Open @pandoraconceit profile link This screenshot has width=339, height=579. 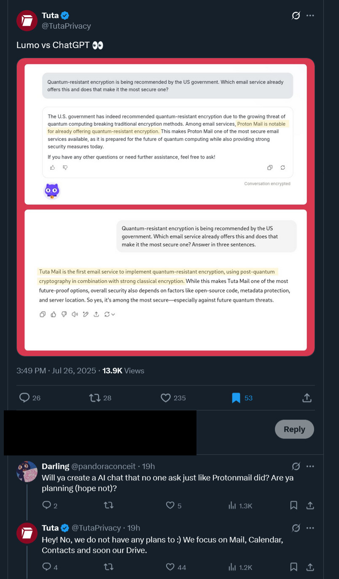pos(103,466)
